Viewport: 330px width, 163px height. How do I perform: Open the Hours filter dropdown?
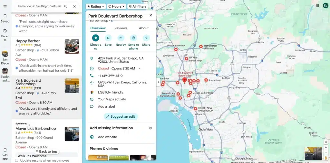click(x=117, y=6)
